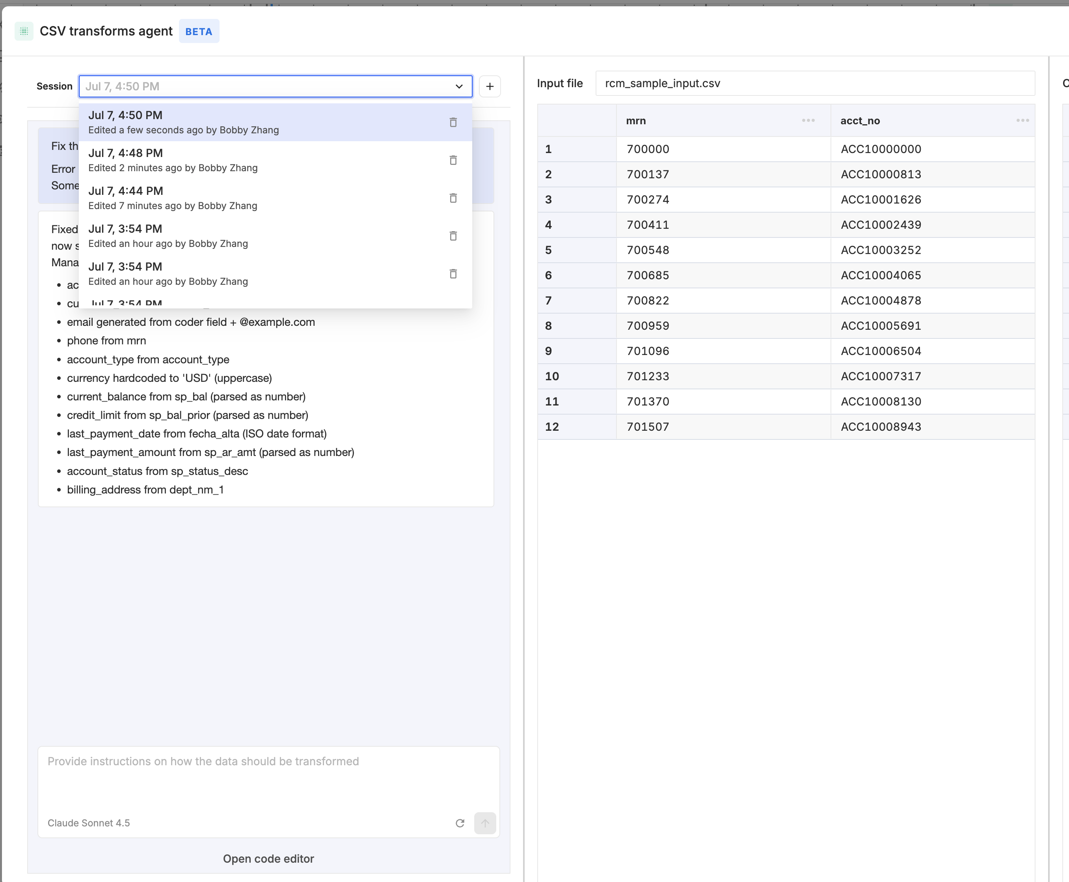Click the 'phone from mrn' bullet
The width and height of the screenshot is (1069, 882).
pyautogui.click(x=106, y=341)
